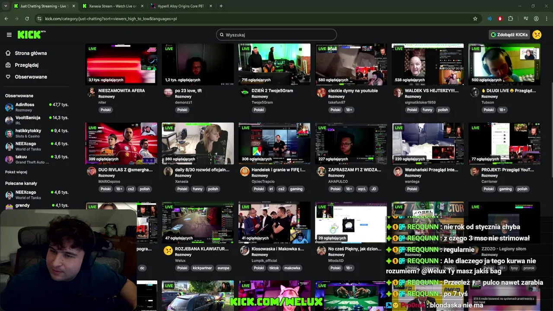This screenshot has height=311, width=553.
Task: Click Zdobądź KICKs button
Action: [509, 35]
